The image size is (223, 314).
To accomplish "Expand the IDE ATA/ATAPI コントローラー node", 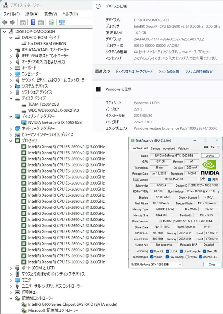I will click(x=11, y=50).
